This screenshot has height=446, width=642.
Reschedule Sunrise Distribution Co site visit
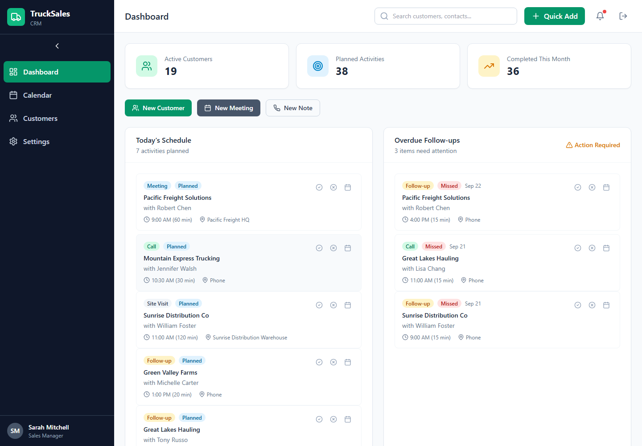(x=348, y=305)
